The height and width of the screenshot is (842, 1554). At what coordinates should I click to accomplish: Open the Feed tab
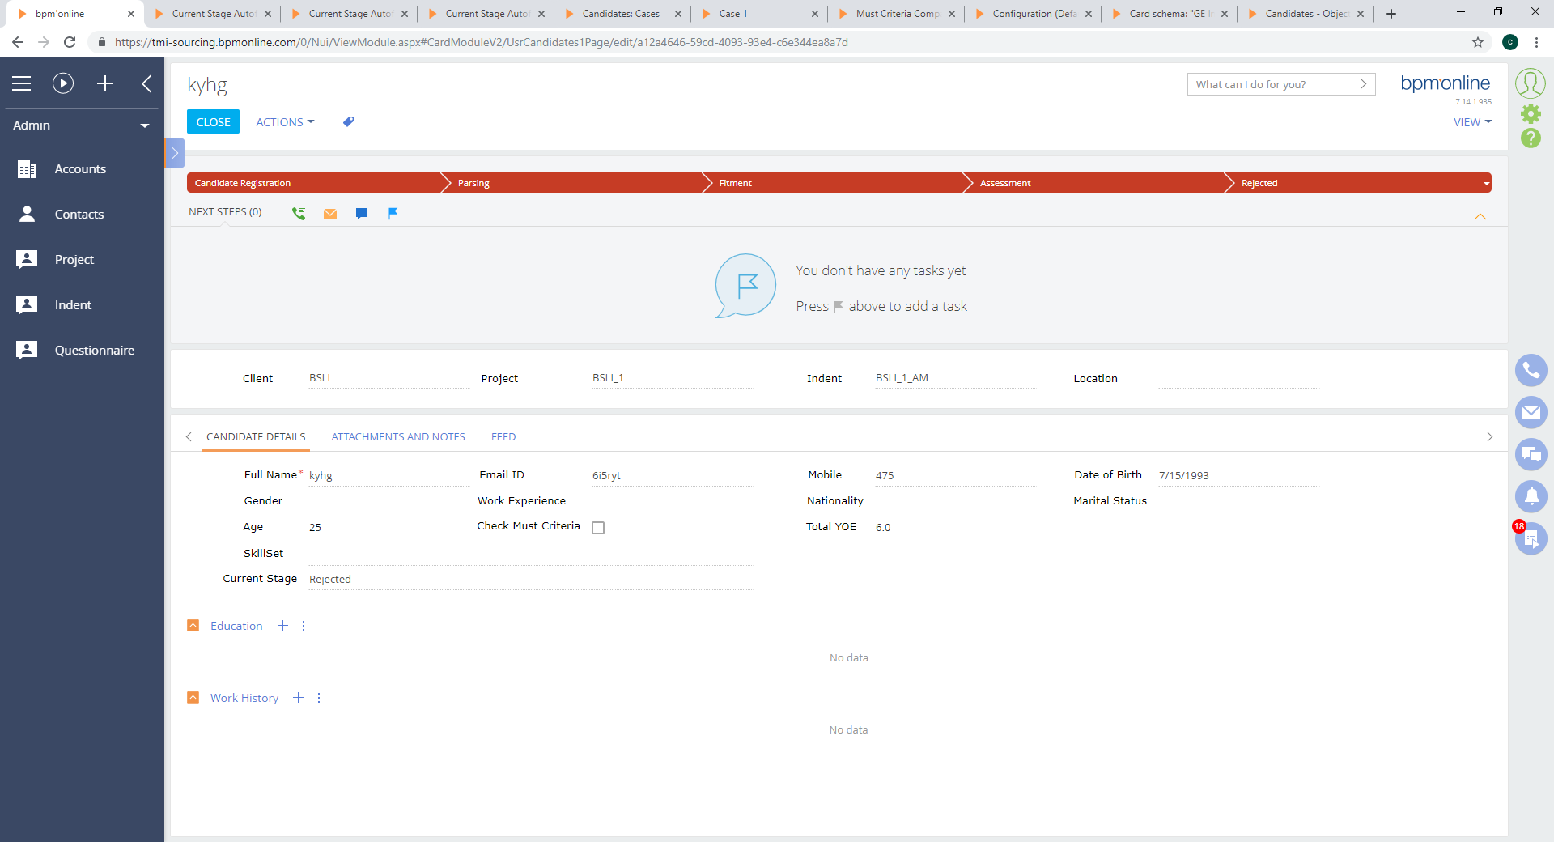tap(503, 437)
